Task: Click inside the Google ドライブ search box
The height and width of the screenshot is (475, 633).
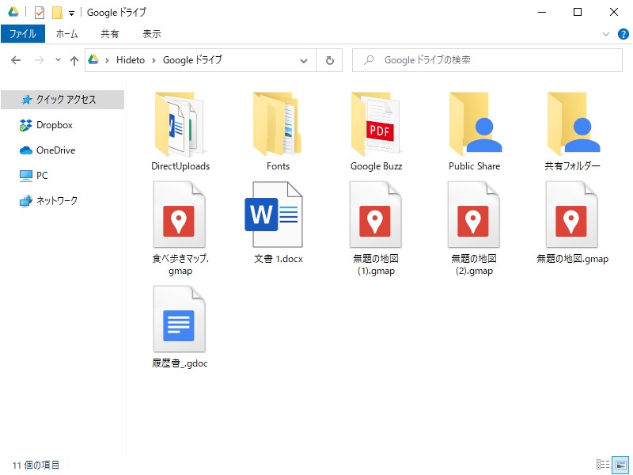Action: pos(487,59)
